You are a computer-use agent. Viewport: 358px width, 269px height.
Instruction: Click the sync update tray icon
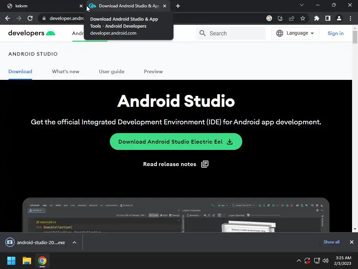[x=307, y=261]
